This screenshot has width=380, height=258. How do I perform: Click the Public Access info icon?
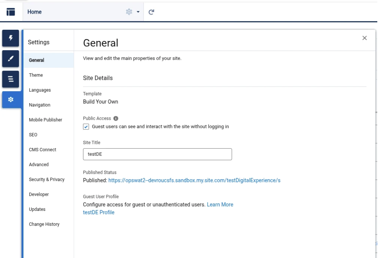(116, 119)
